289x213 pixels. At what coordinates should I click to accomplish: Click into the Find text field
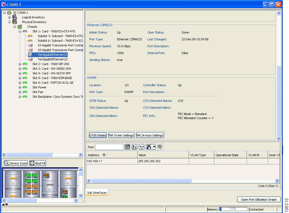point(109,147)
